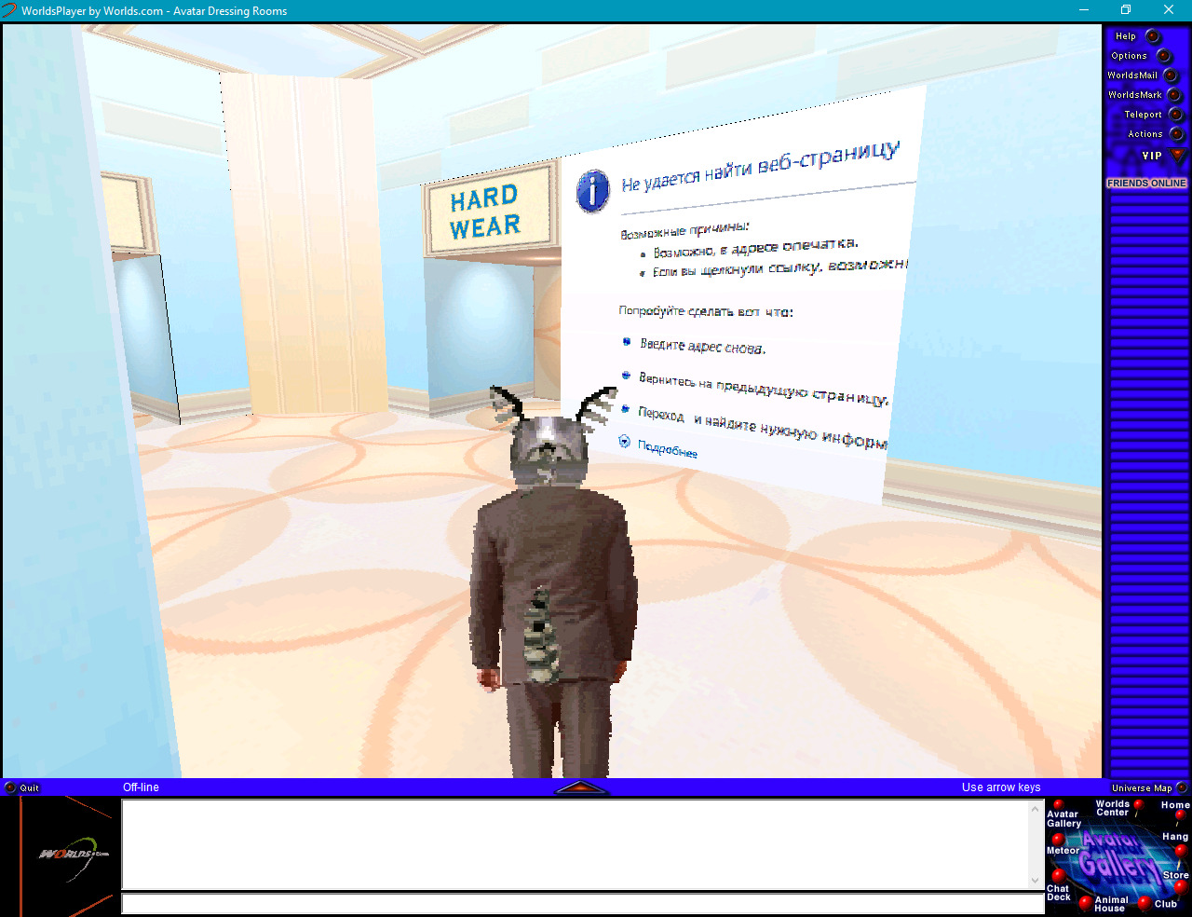Click the 'Попробуйте сделать вот что:' text
Image resolution: width=1192 pixels, height=917 pixels.
[706, 311]
